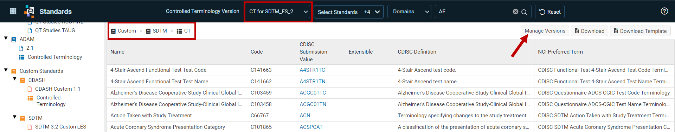Collapse the CDASH tree node
Viewport: 675px width, 132px height.
[x=15, y=79]
